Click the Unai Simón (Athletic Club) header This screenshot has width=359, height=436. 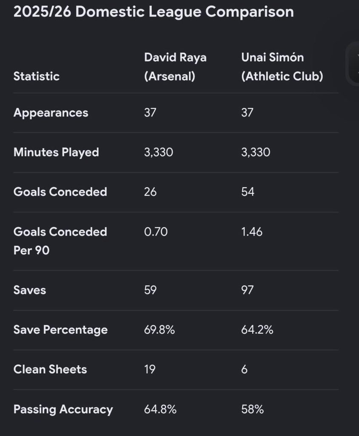[x=282, y=67]
